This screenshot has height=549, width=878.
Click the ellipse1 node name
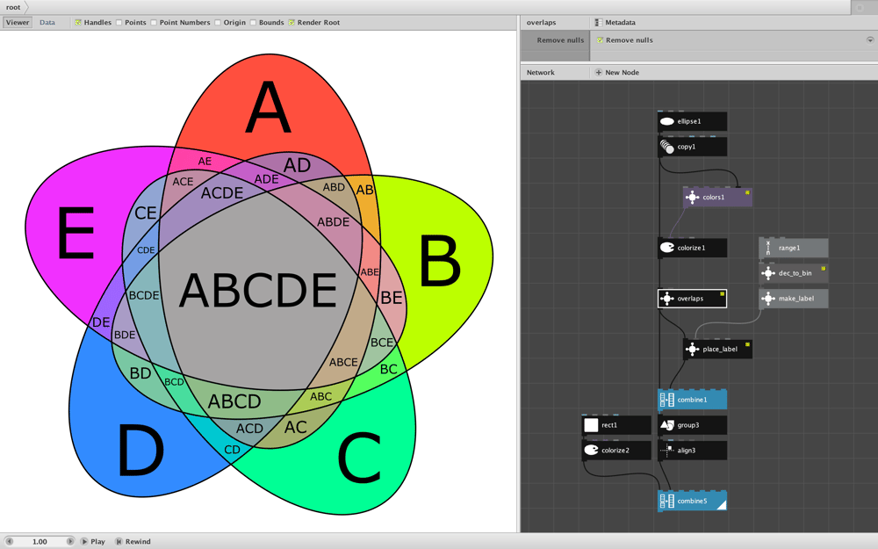point(689,121)
